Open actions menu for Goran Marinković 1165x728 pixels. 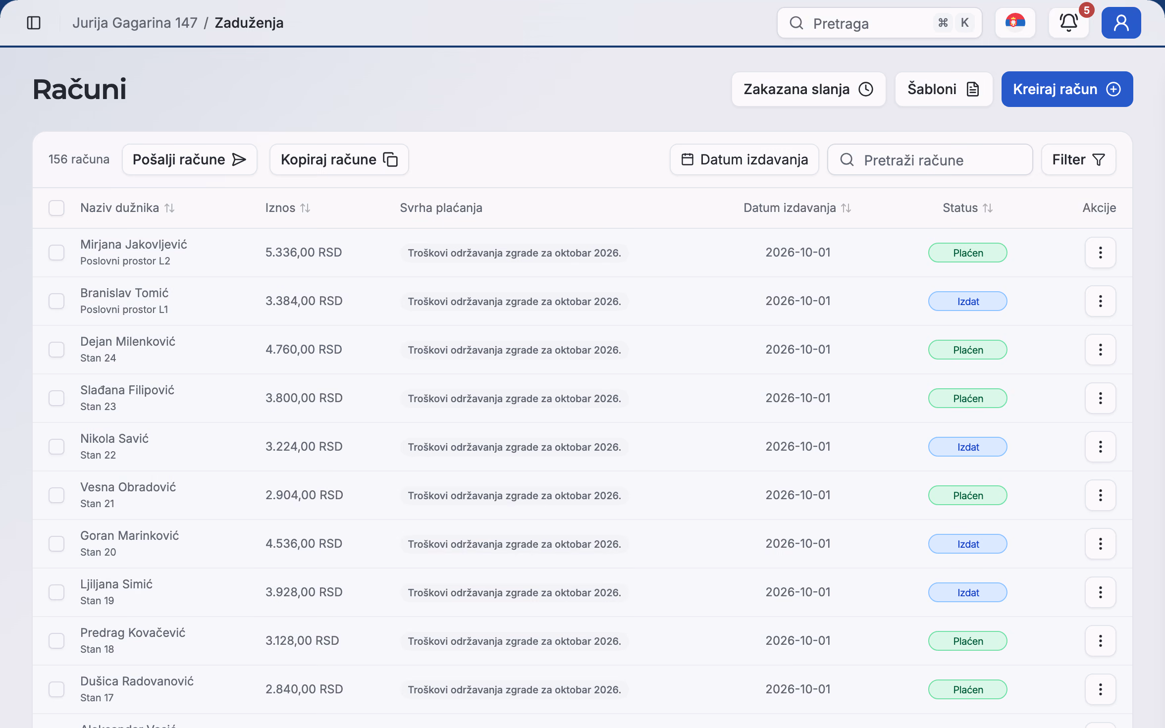[x=1100, y=544]
